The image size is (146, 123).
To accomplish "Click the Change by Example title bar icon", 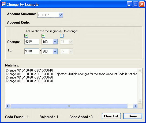I will (3, 4).
